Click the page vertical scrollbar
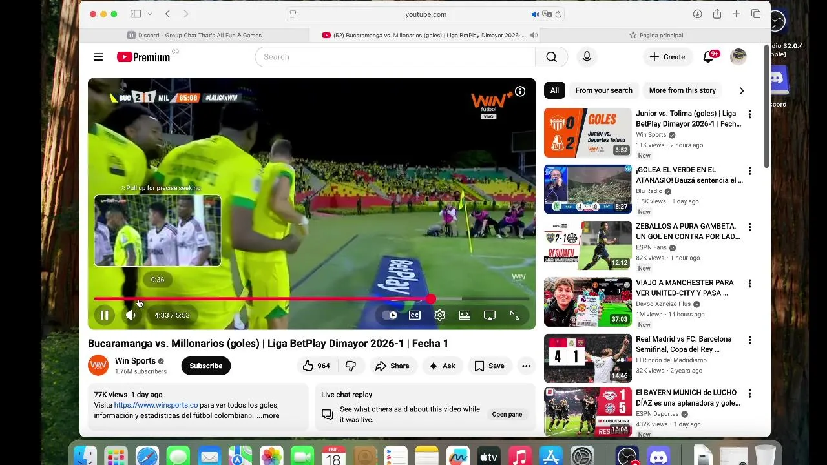Viewport: 827px width, 465px height. (x=767, y=106)
